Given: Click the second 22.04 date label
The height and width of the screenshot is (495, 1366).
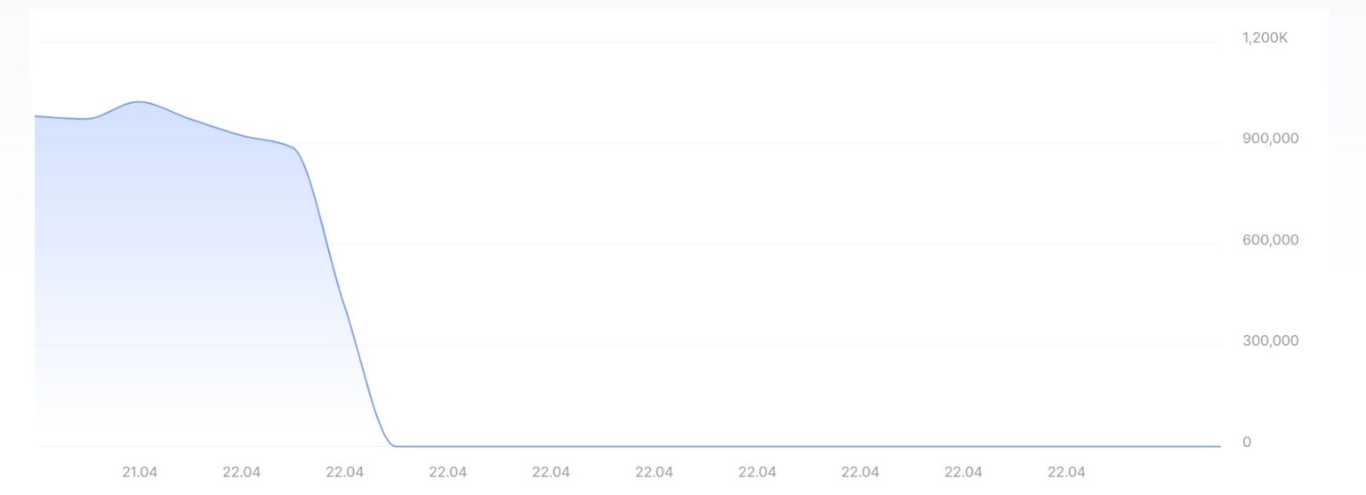Looking at the screenshot, I should pos(345,473).
